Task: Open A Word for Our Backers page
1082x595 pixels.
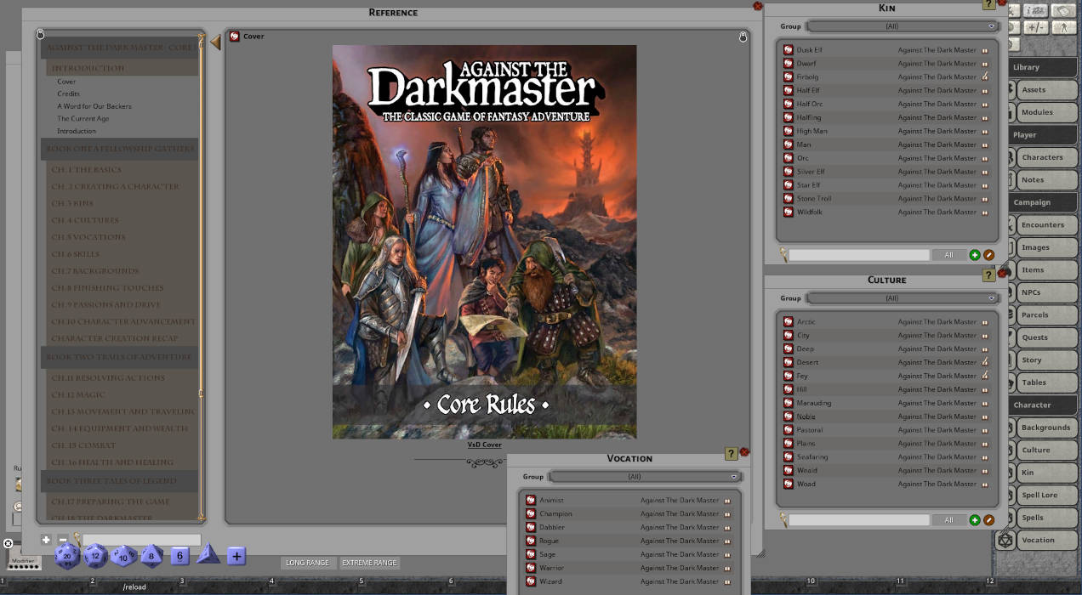Action: pos(94,106)
